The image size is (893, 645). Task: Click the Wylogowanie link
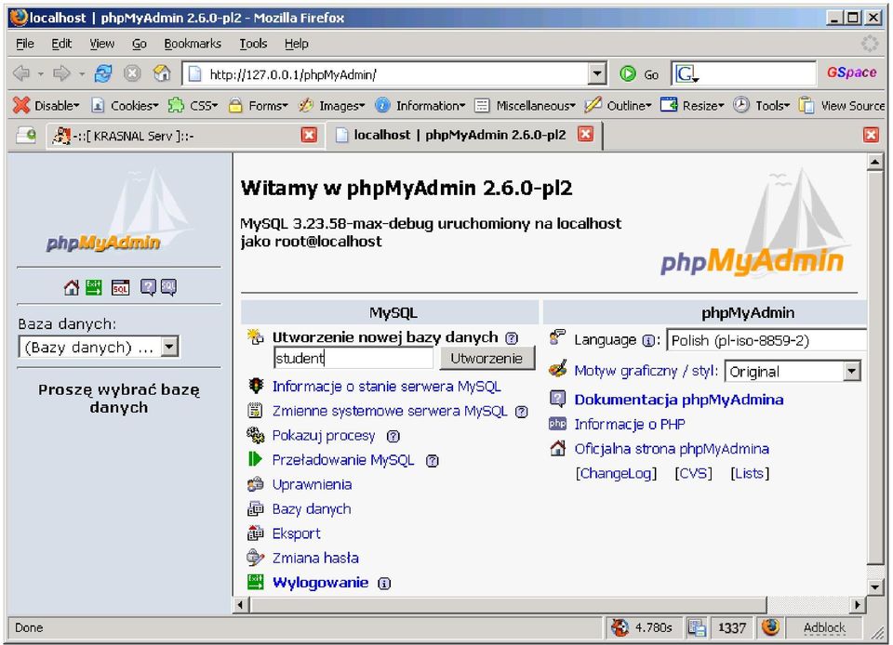coord(320,583)
